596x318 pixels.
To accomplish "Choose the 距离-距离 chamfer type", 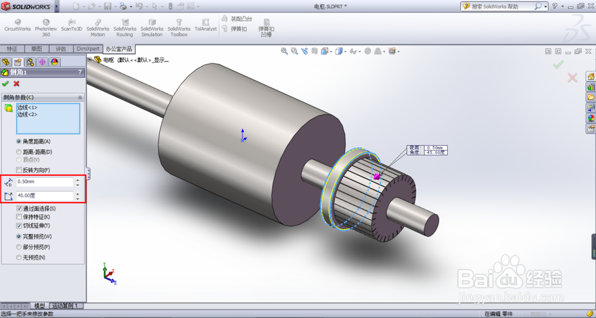I will (18, 152).
